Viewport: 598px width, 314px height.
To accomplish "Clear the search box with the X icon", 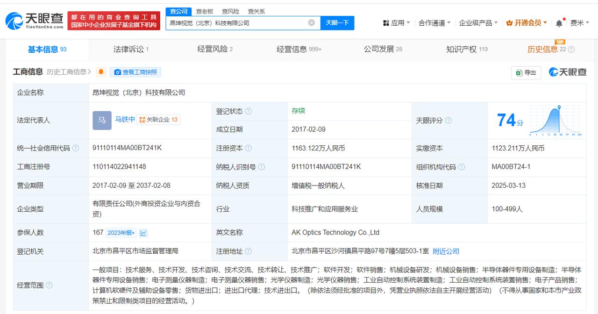I will 312,23.
